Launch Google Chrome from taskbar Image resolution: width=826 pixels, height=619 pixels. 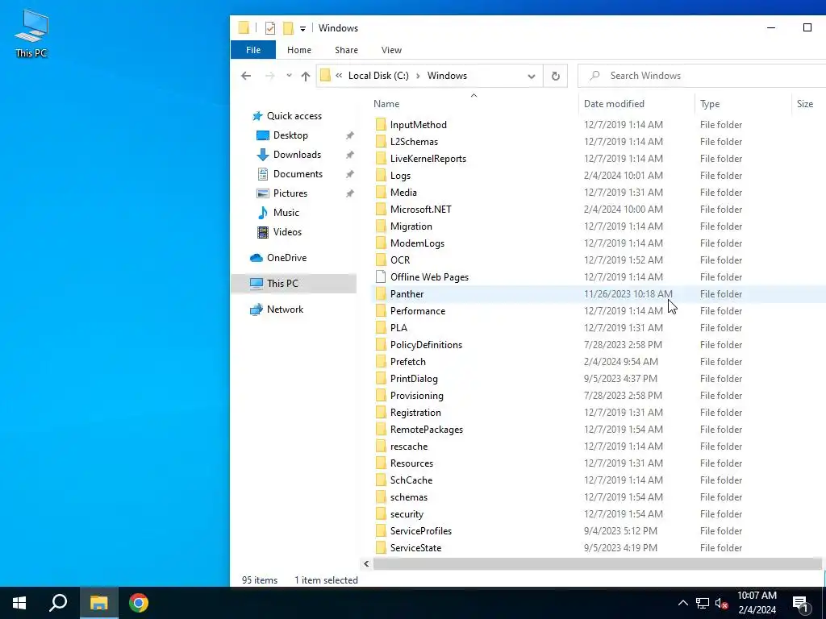[x=139, y=603]
